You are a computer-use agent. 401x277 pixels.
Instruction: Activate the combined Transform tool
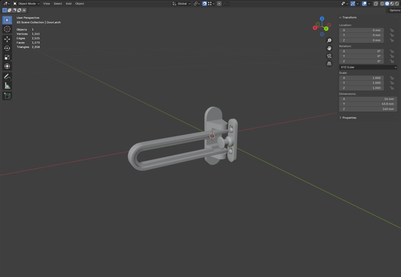7,66
